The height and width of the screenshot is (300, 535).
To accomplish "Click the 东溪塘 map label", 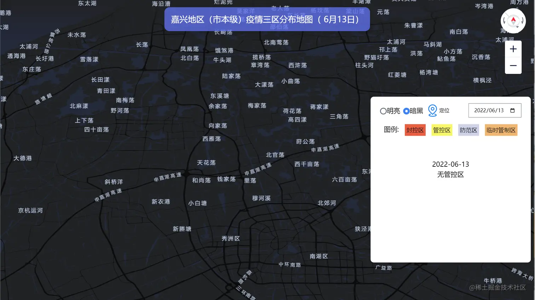I will (220, 96).
